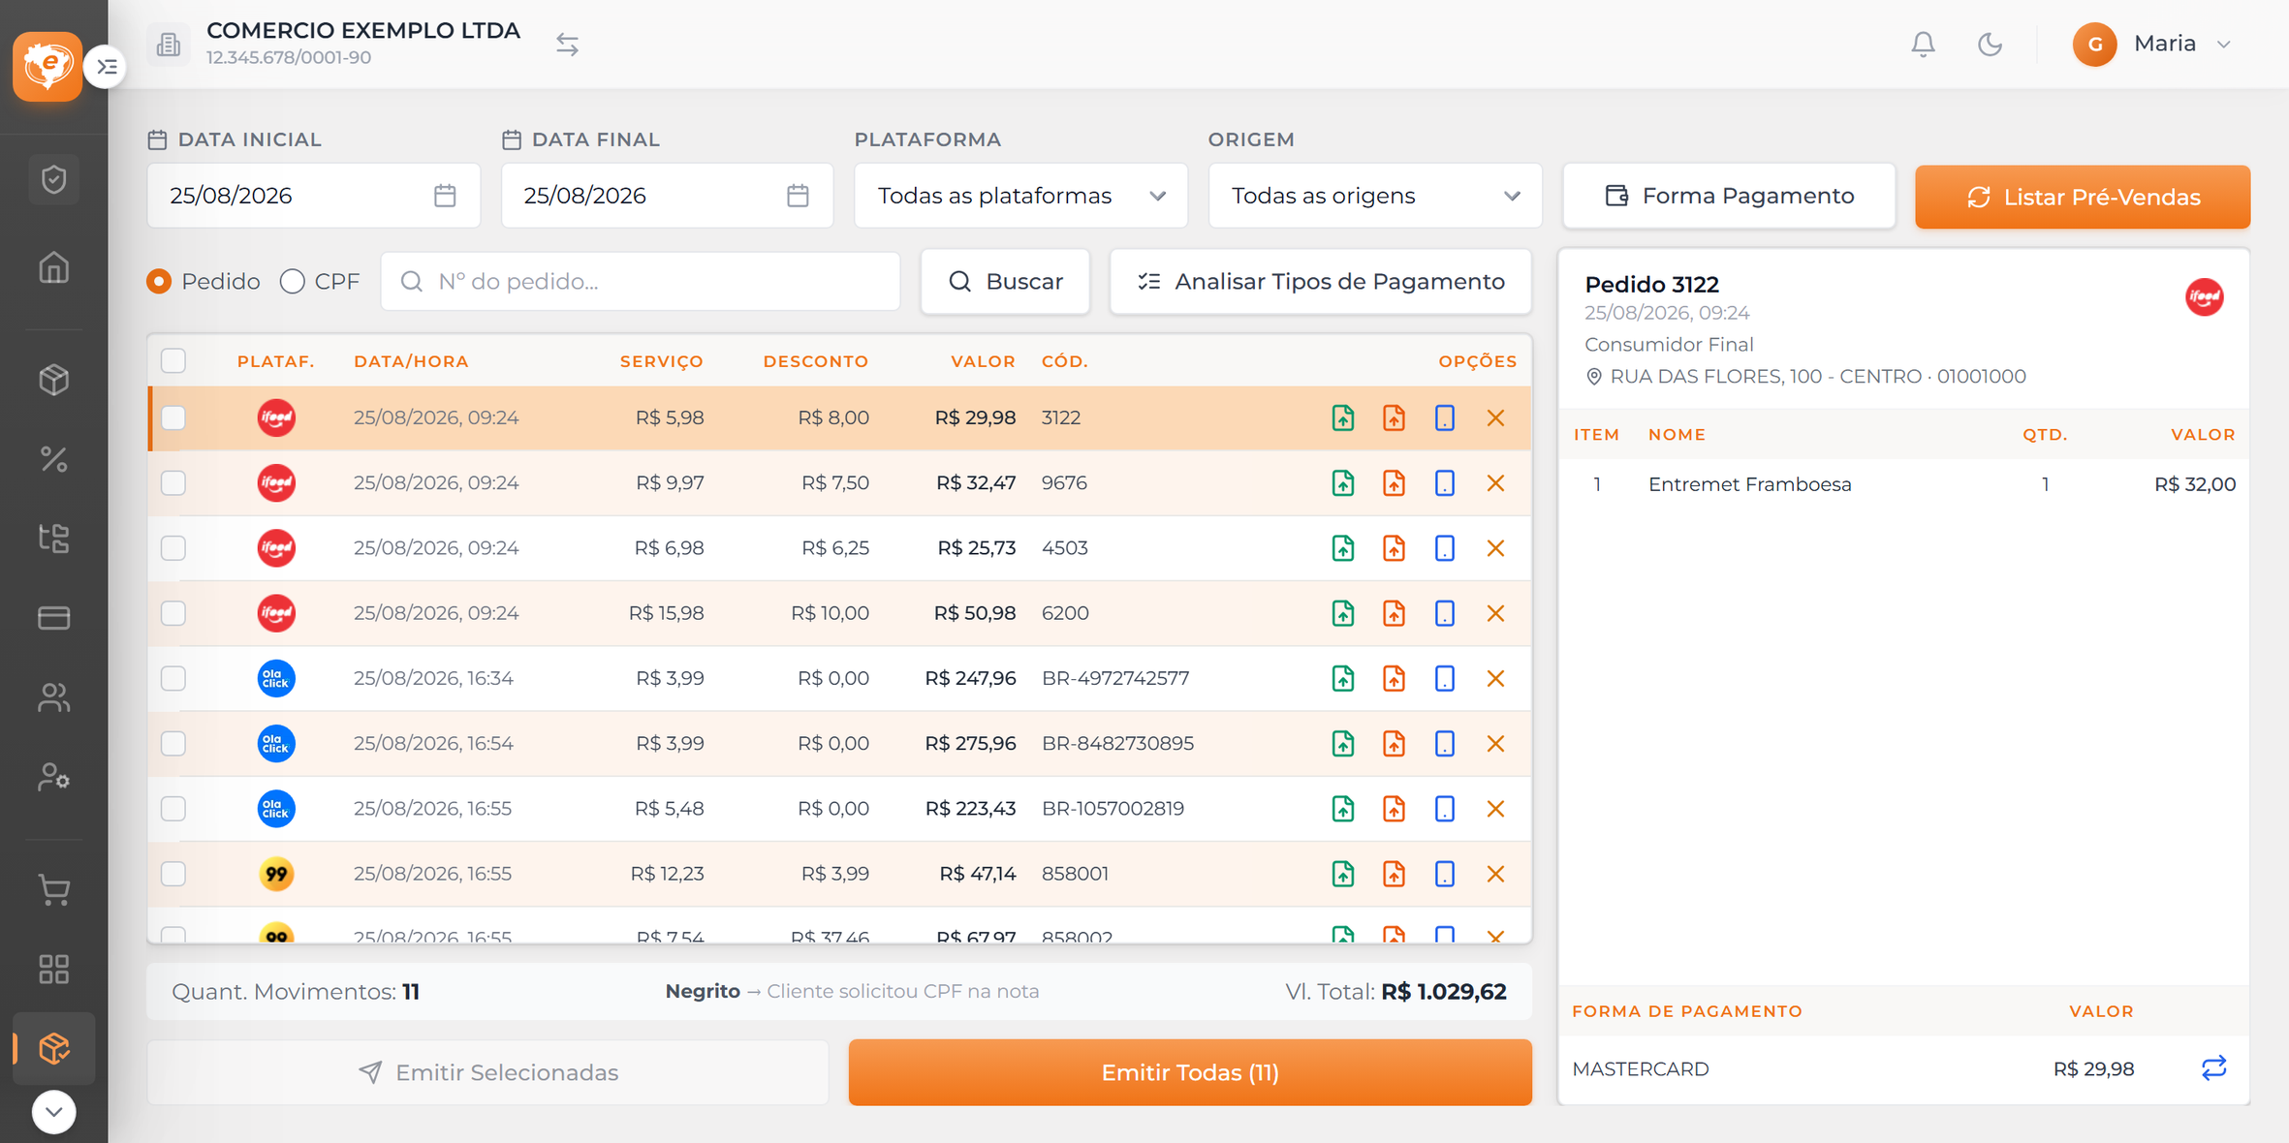Open the folder tree sidebar icon
The width and height of the screenshot is (2289, 1143).
[53, 538]
